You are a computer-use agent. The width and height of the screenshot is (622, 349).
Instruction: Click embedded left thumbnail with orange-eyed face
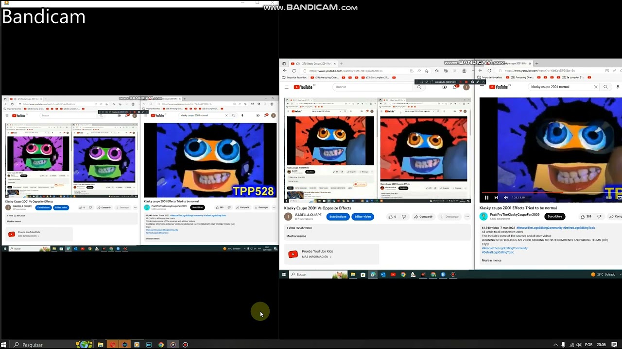tap(330, 141)
